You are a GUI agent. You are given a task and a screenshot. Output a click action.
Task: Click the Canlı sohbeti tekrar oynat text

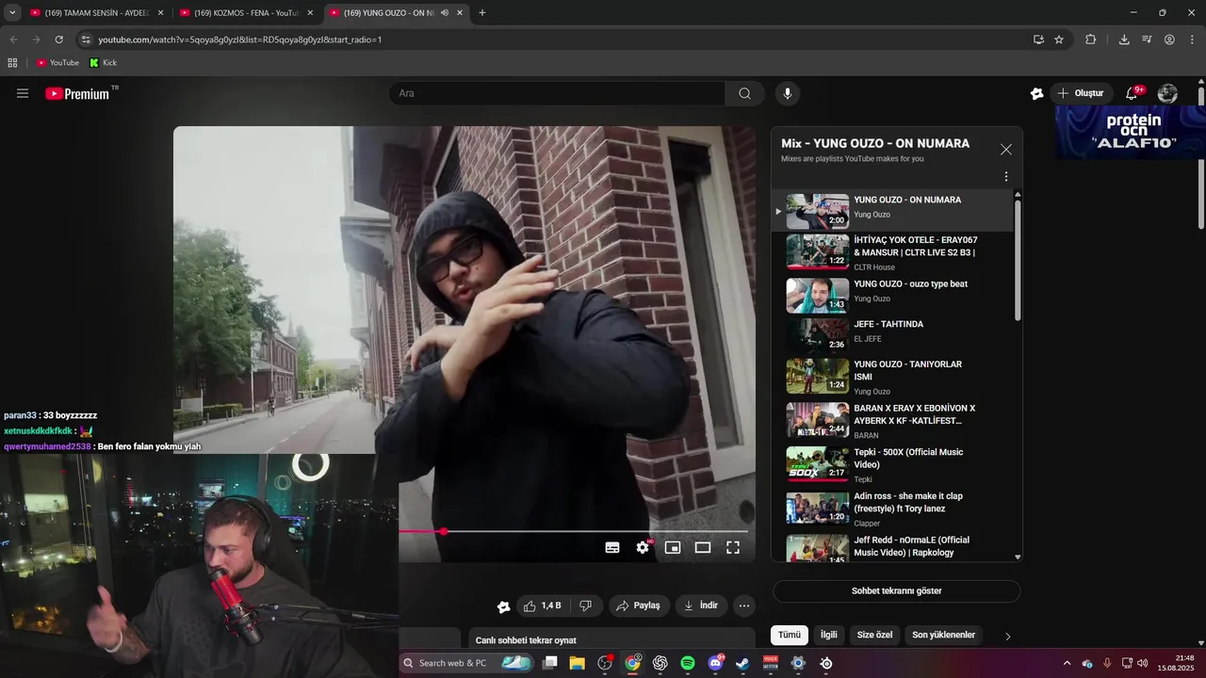pos(526,640)
